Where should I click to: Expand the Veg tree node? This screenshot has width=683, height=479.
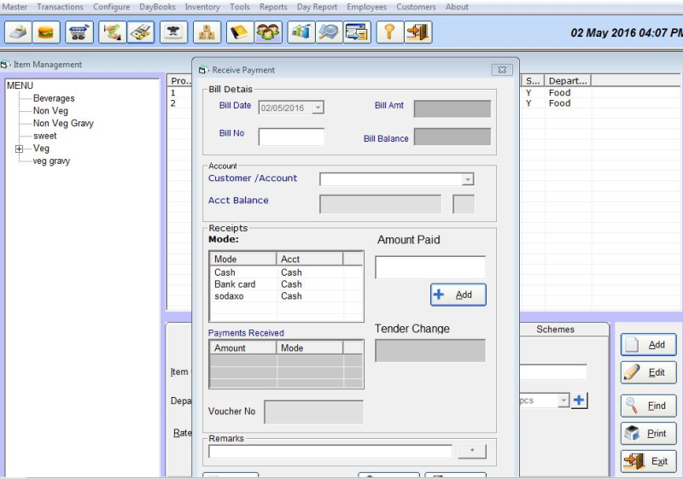tap(19, 149)
